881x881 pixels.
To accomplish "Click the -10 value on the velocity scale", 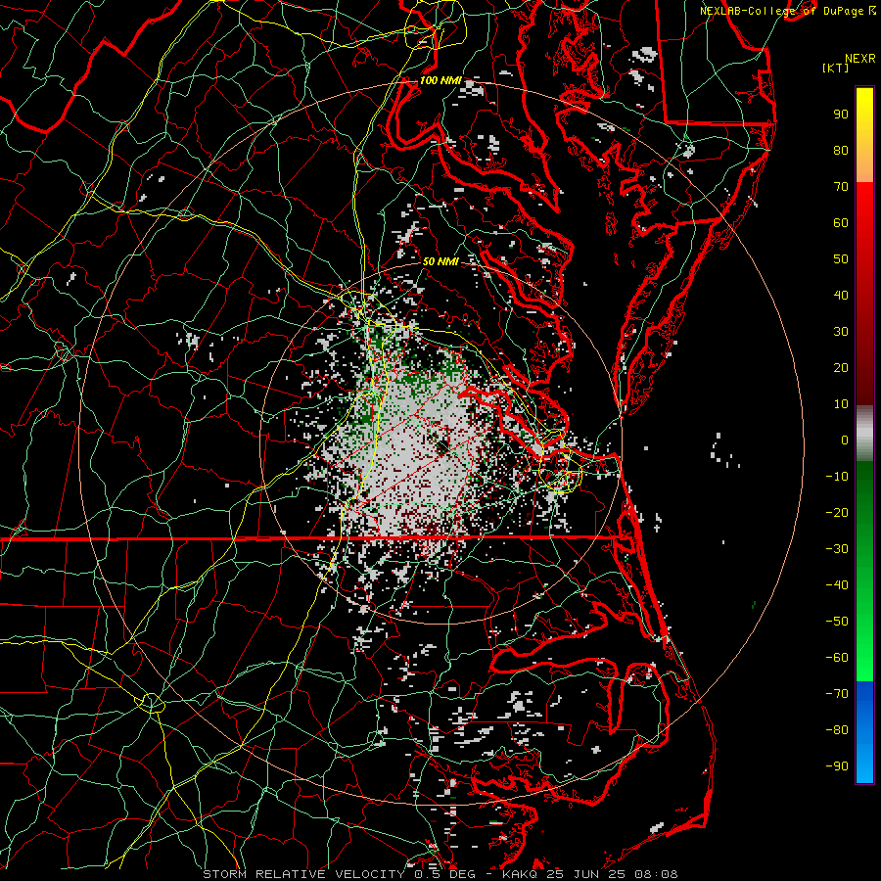I will (837, 477).
